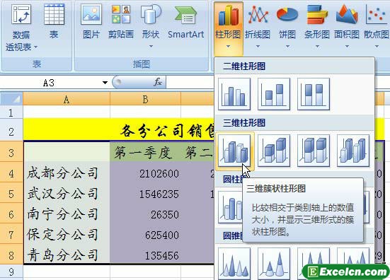Select row 2 header
The width and height of the screenshot is (390, 280).
pos(11,130)
